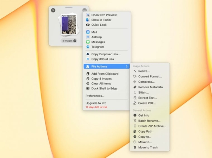Screen dimensions: 212x158
Task: Click the Batch Rename text cursor icon
Action: point(135,121)
